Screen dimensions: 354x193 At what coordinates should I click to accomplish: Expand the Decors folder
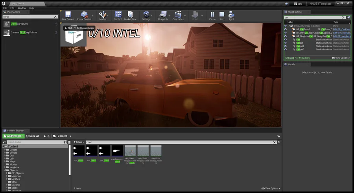point(5,150)
